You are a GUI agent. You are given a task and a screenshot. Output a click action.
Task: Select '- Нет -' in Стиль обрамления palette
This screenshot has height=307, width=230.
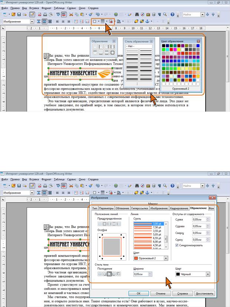(139, 46)
